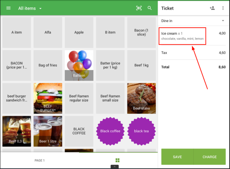Switch to PAGE 1 tab

coord(40,160)
